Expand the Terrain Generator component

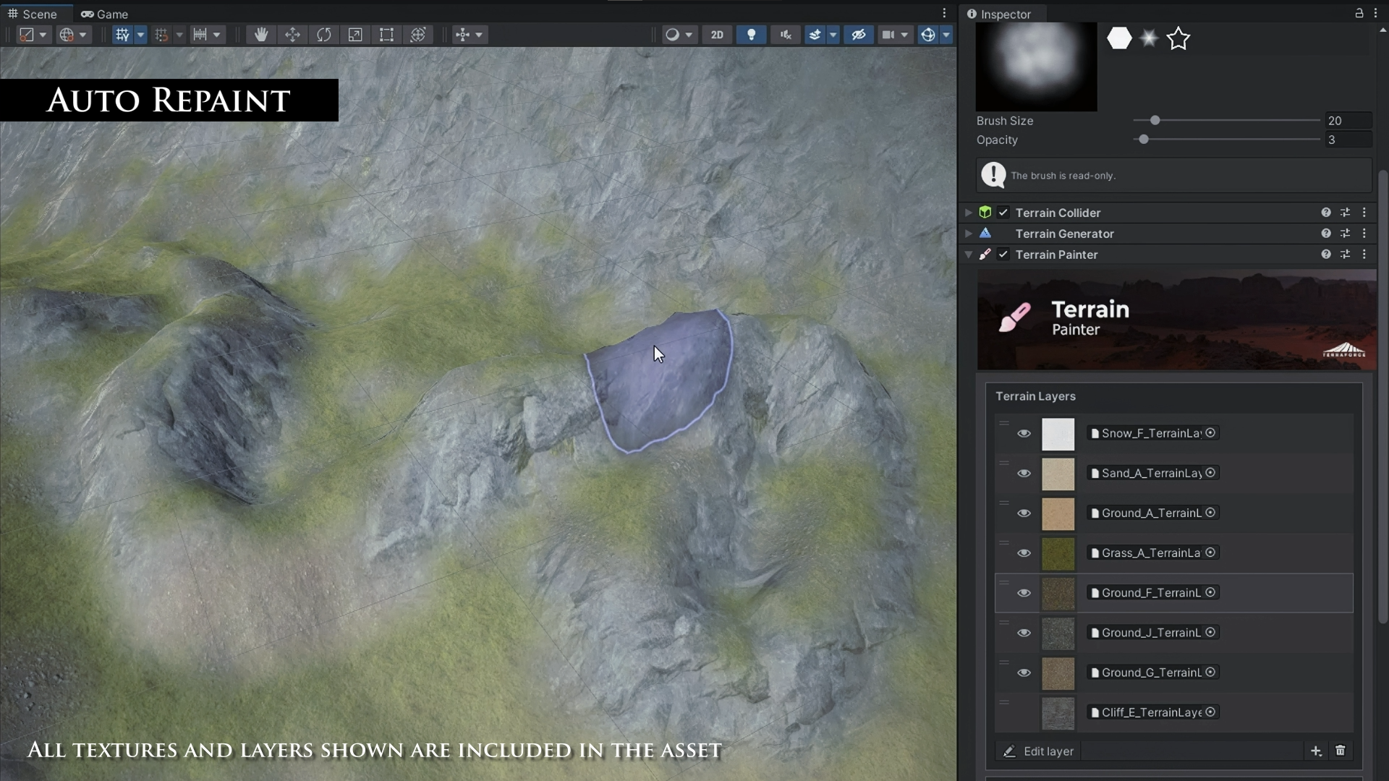(x=968, y=234)
